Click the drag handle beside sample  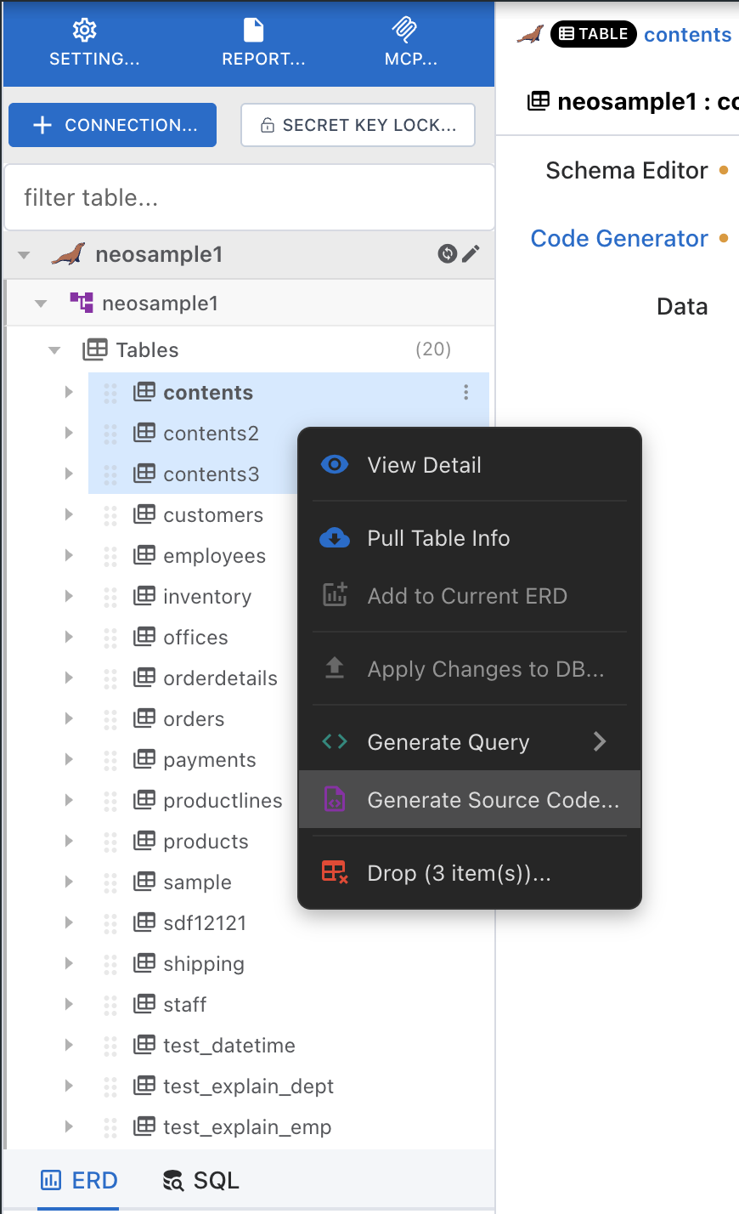click(110, 882)
